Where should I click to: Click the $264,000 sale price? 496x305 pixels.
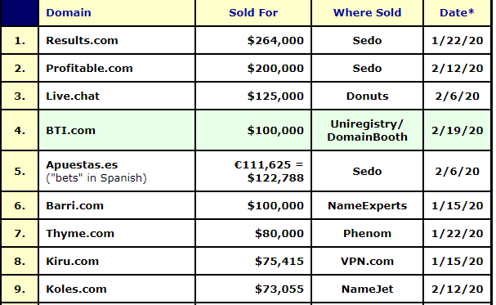(x=275, y=41)
